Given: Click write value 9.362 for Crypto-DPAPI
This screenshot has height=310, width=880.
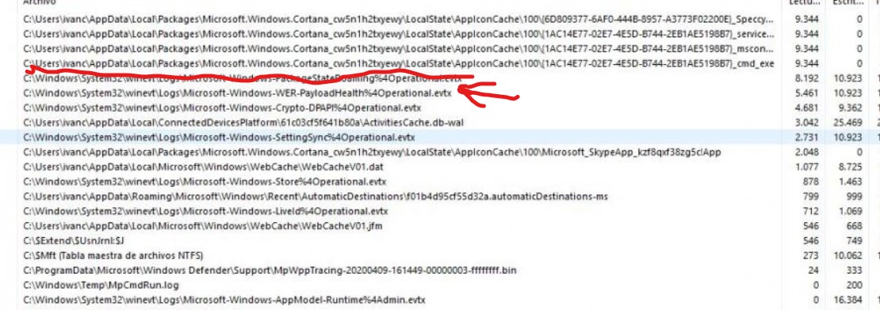Looking at the screenshot, I should [850, 108].
